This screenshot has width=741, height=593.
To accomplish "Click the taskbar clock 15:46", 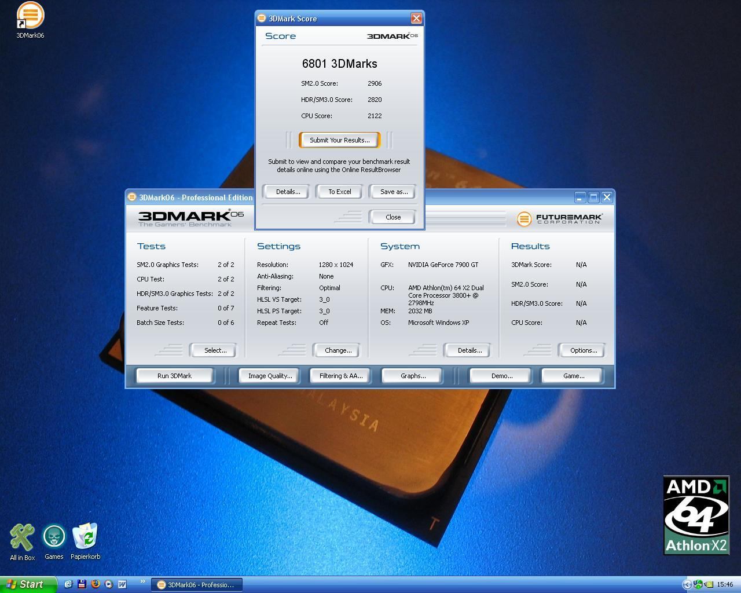I will [x=725, y=585].
